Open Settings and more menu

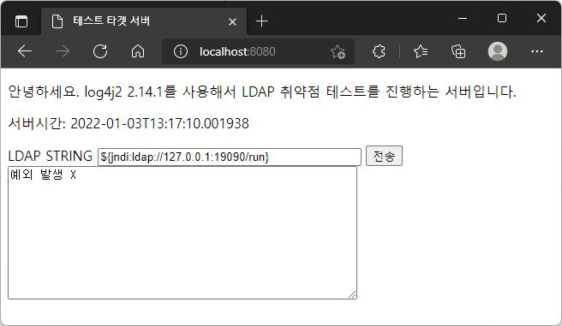pos(536,51)
